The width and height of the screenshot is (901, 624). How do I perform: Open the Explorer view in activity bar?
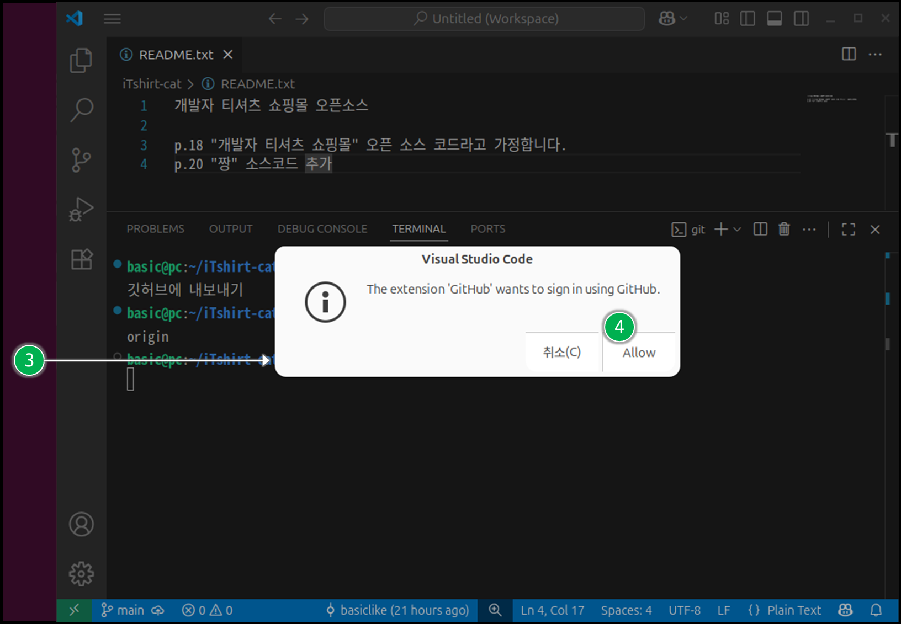tap(81, 60)
